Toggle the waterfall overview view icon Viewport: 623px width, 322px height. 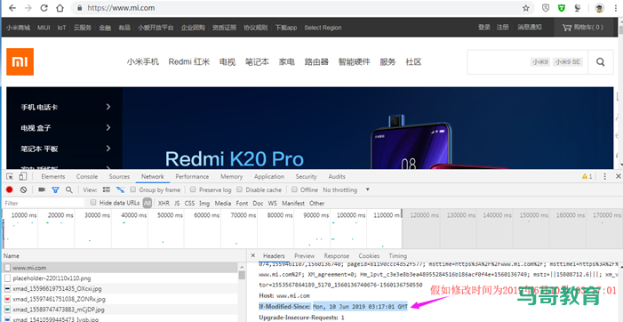click(x=120, y=189)
